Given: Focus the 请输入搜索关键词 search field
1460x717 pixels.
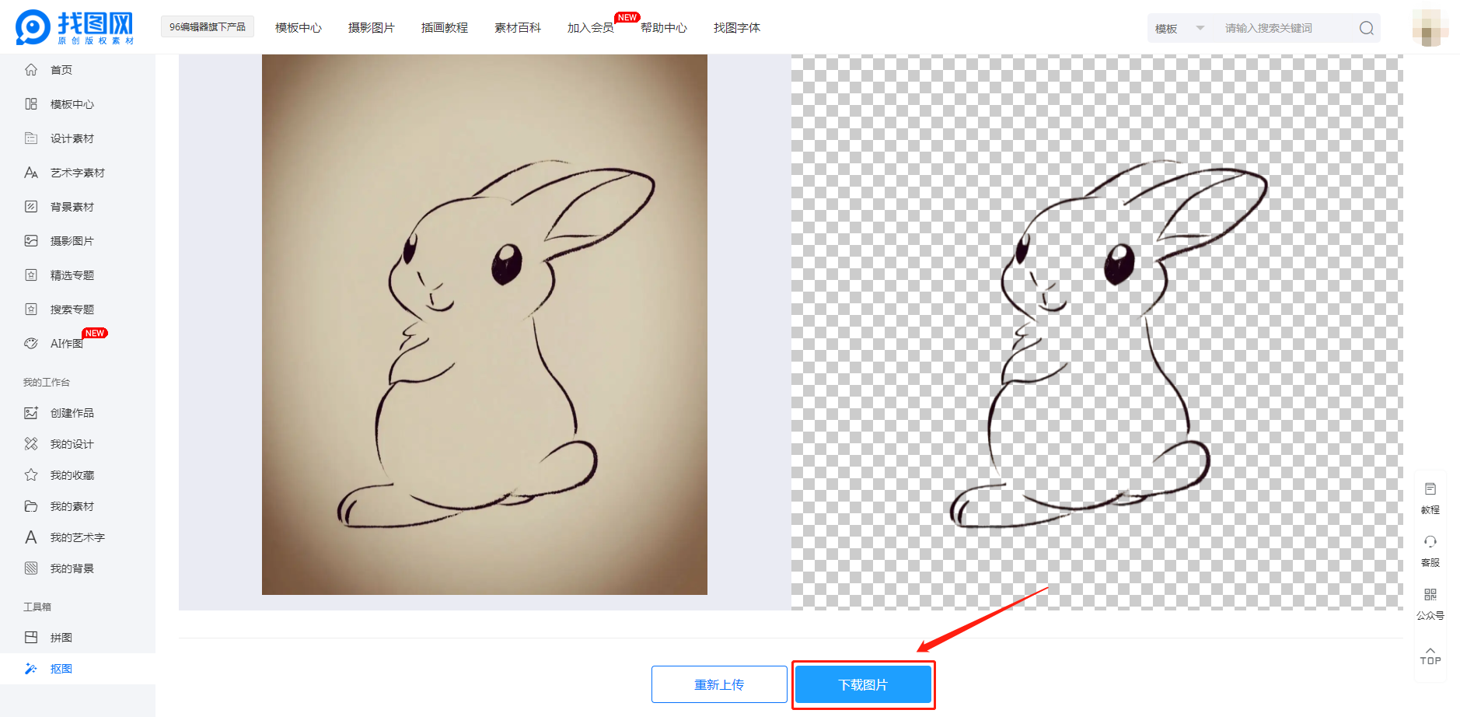Looking at the screenshot, I should pos(1287,28).
